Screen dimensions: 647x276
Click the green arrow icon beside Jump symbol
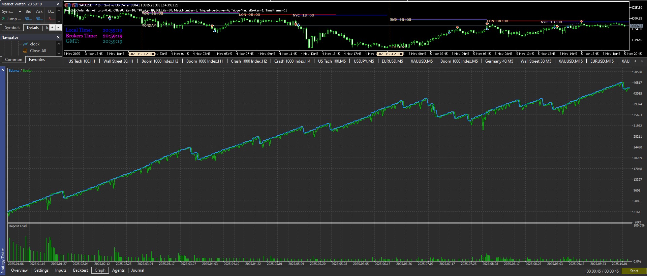click(x=3, y=19)
